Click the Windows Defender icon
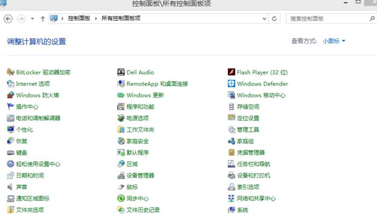The width and height of the screenshot is (377, 214). pos(231,83)
